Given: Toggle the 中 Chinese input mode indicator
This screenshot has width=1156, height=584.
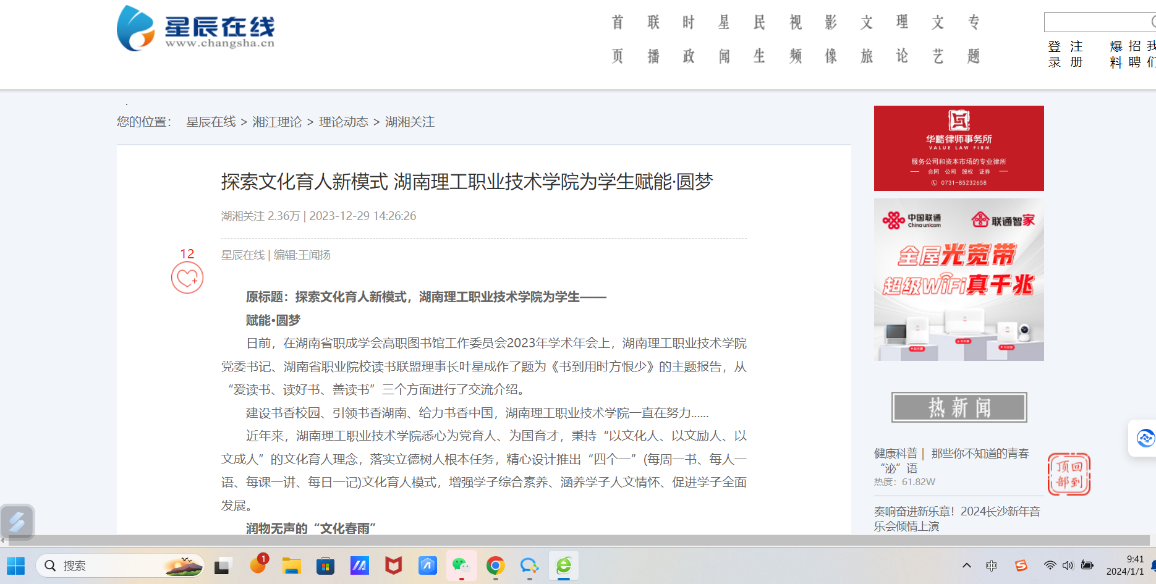Looking at the screenshot, I should click(992, 565).
